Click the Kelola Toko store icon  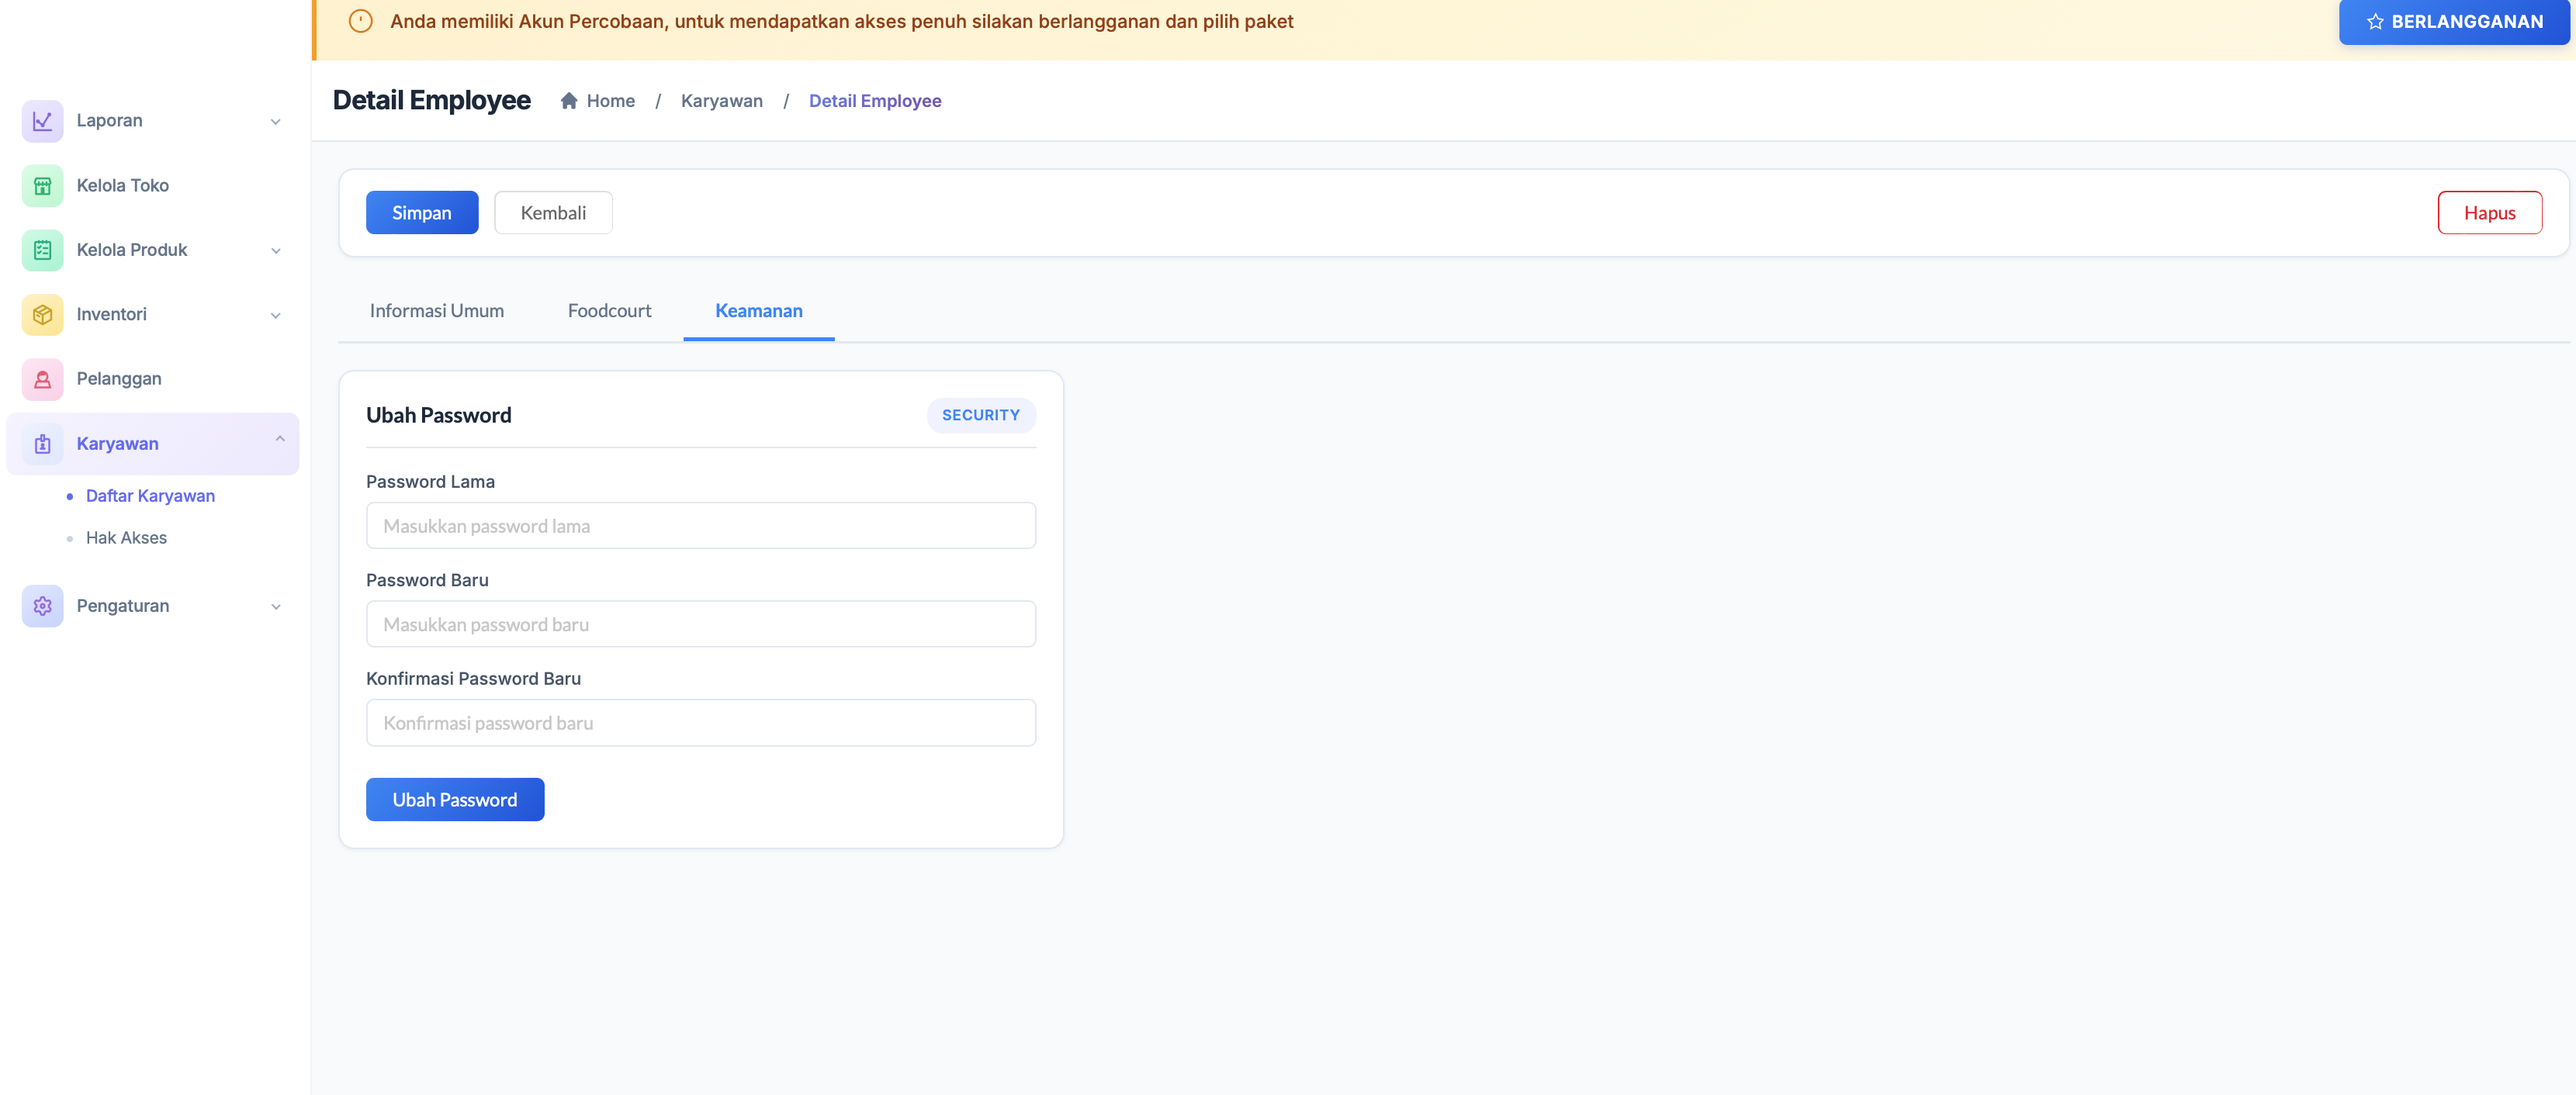click(x=42, y=186)
